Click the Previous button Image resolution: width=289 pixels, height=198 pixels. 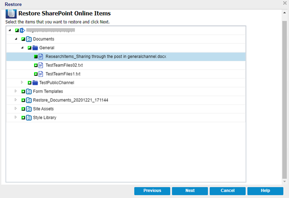pos(152,191)
